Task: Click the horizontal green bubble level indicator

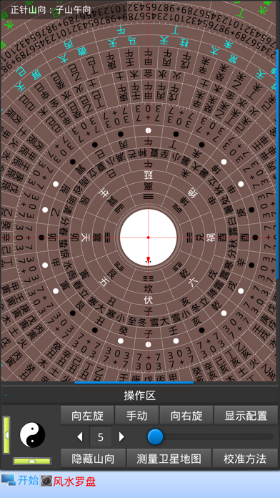Action: click(32, 461)
